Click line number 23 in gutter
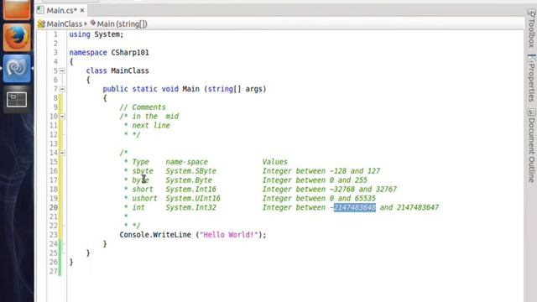Viewport: 537px width, 302px height. tap(54, 235)
